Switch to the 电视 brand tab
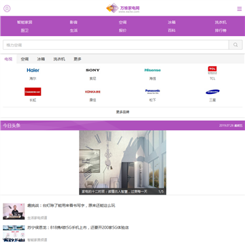This screenshot has height=245, width=245. pyautogui.click(x=8, y=59)
